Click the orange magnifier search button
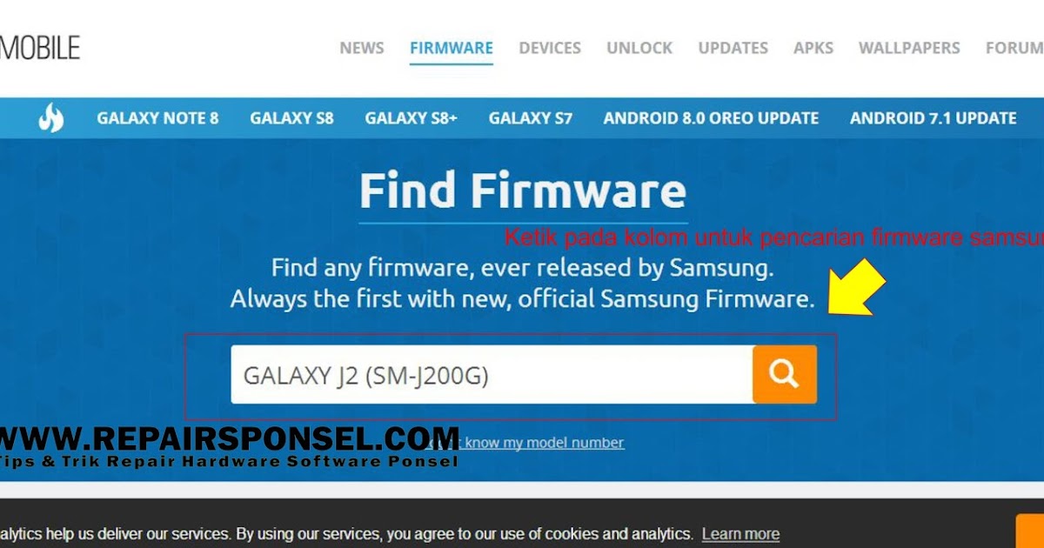This screenshot has height=548, width=1044. [784, 374]
